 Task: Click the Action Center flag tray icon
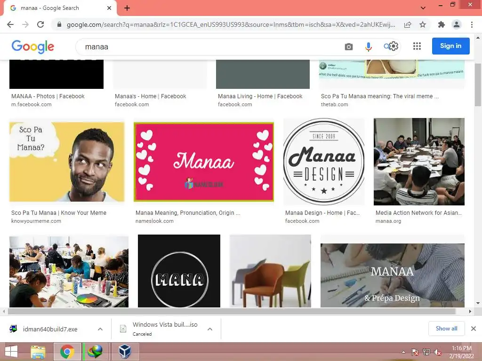(415, 352)
